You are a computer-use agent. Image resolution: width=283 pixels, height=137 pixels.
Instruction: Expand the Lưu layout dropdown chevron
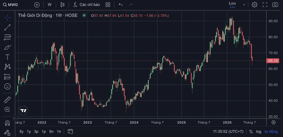coord(244,5)
